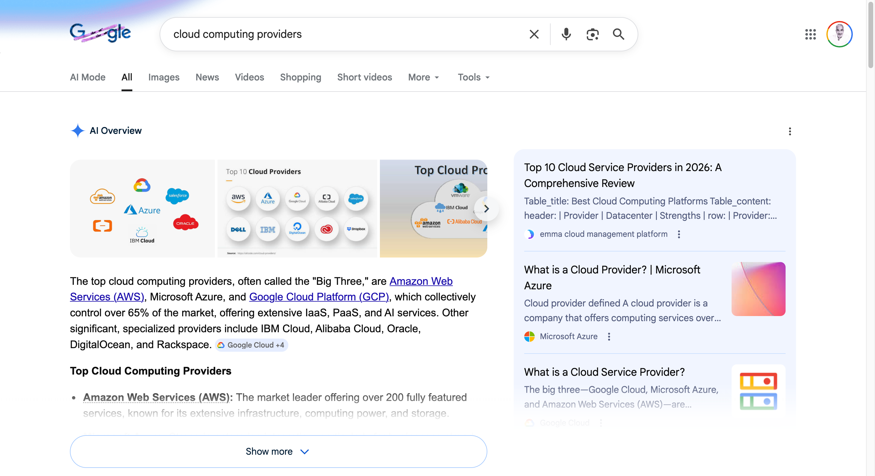Open Top 10 Cloud Service Providers in 2026 article
Screen dimensions: 875x476
tap(623, 175)
